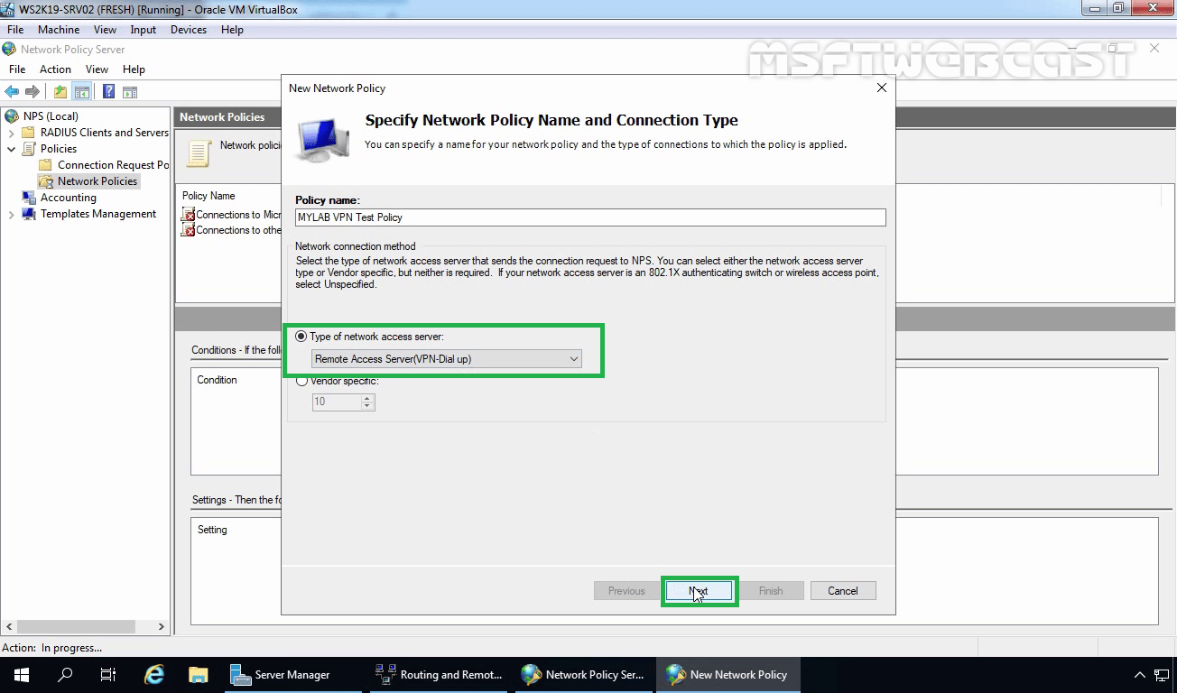Show hidden system tray icons
Screen dimensions: 1177x693
coord(1140,675)
